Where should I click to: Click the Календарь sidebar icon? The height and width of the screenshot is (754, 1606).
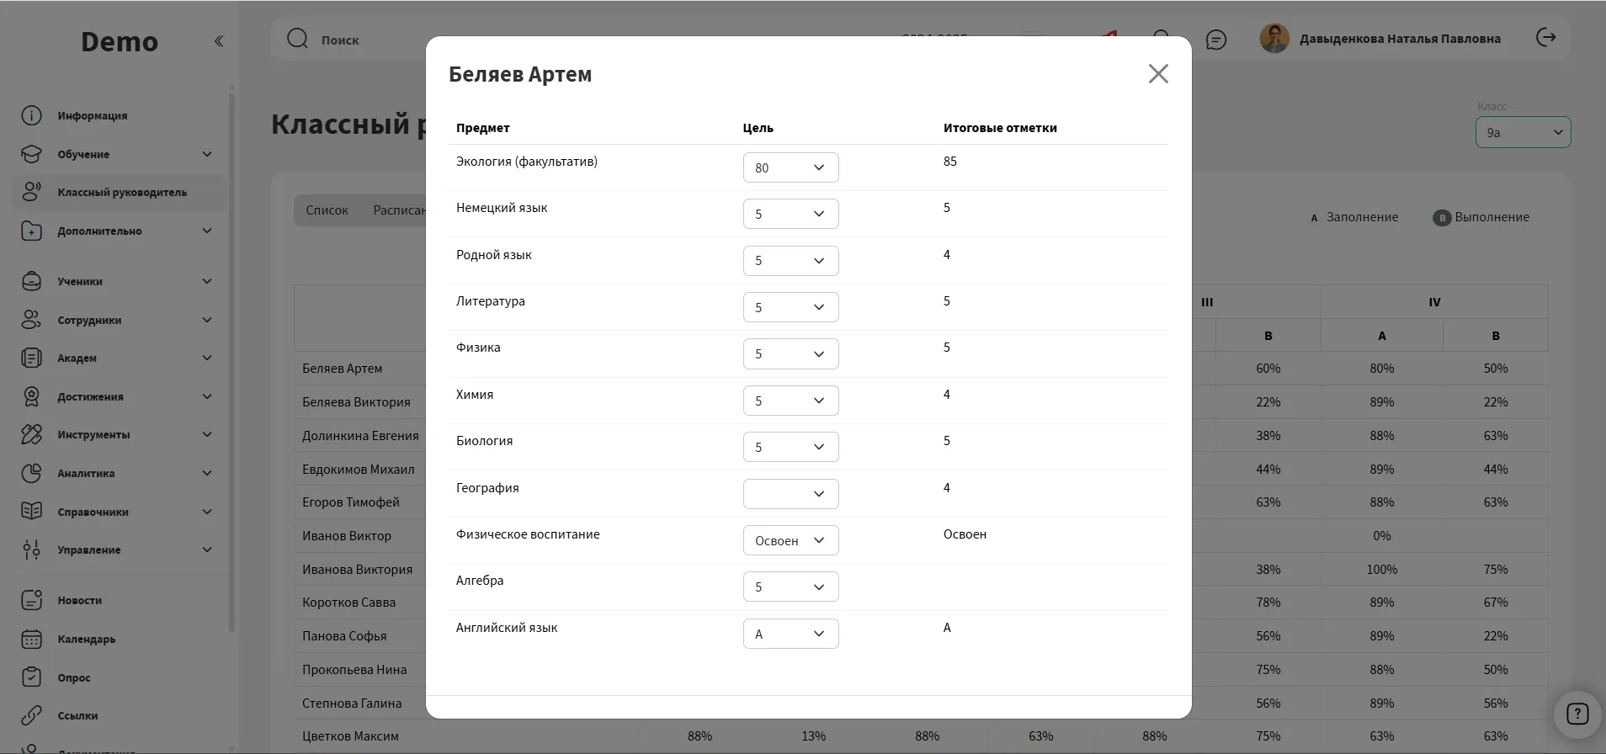(x=31, y=640)
